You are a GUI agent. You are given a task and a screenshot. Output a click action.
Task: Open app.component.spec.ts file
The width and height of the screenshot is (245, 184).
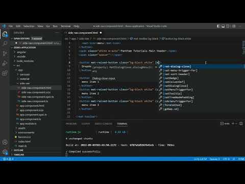pos(33,114)
